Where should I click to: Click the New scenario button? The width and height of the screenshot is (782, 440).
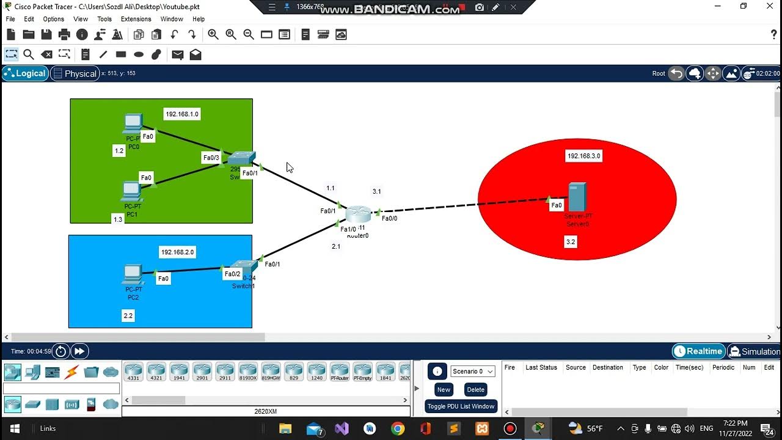(x=444, y=389)
